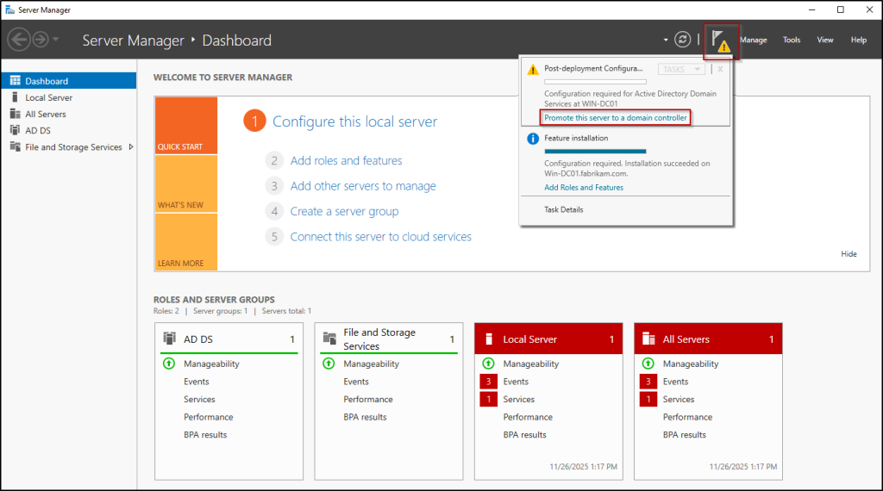Open Task Details in notifications panel
Image resolution: width=883 pixels, height=491 pixels.
point(564,210)
